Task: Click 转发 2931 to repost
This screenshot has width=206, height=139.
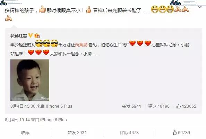Action: [77, 133]
